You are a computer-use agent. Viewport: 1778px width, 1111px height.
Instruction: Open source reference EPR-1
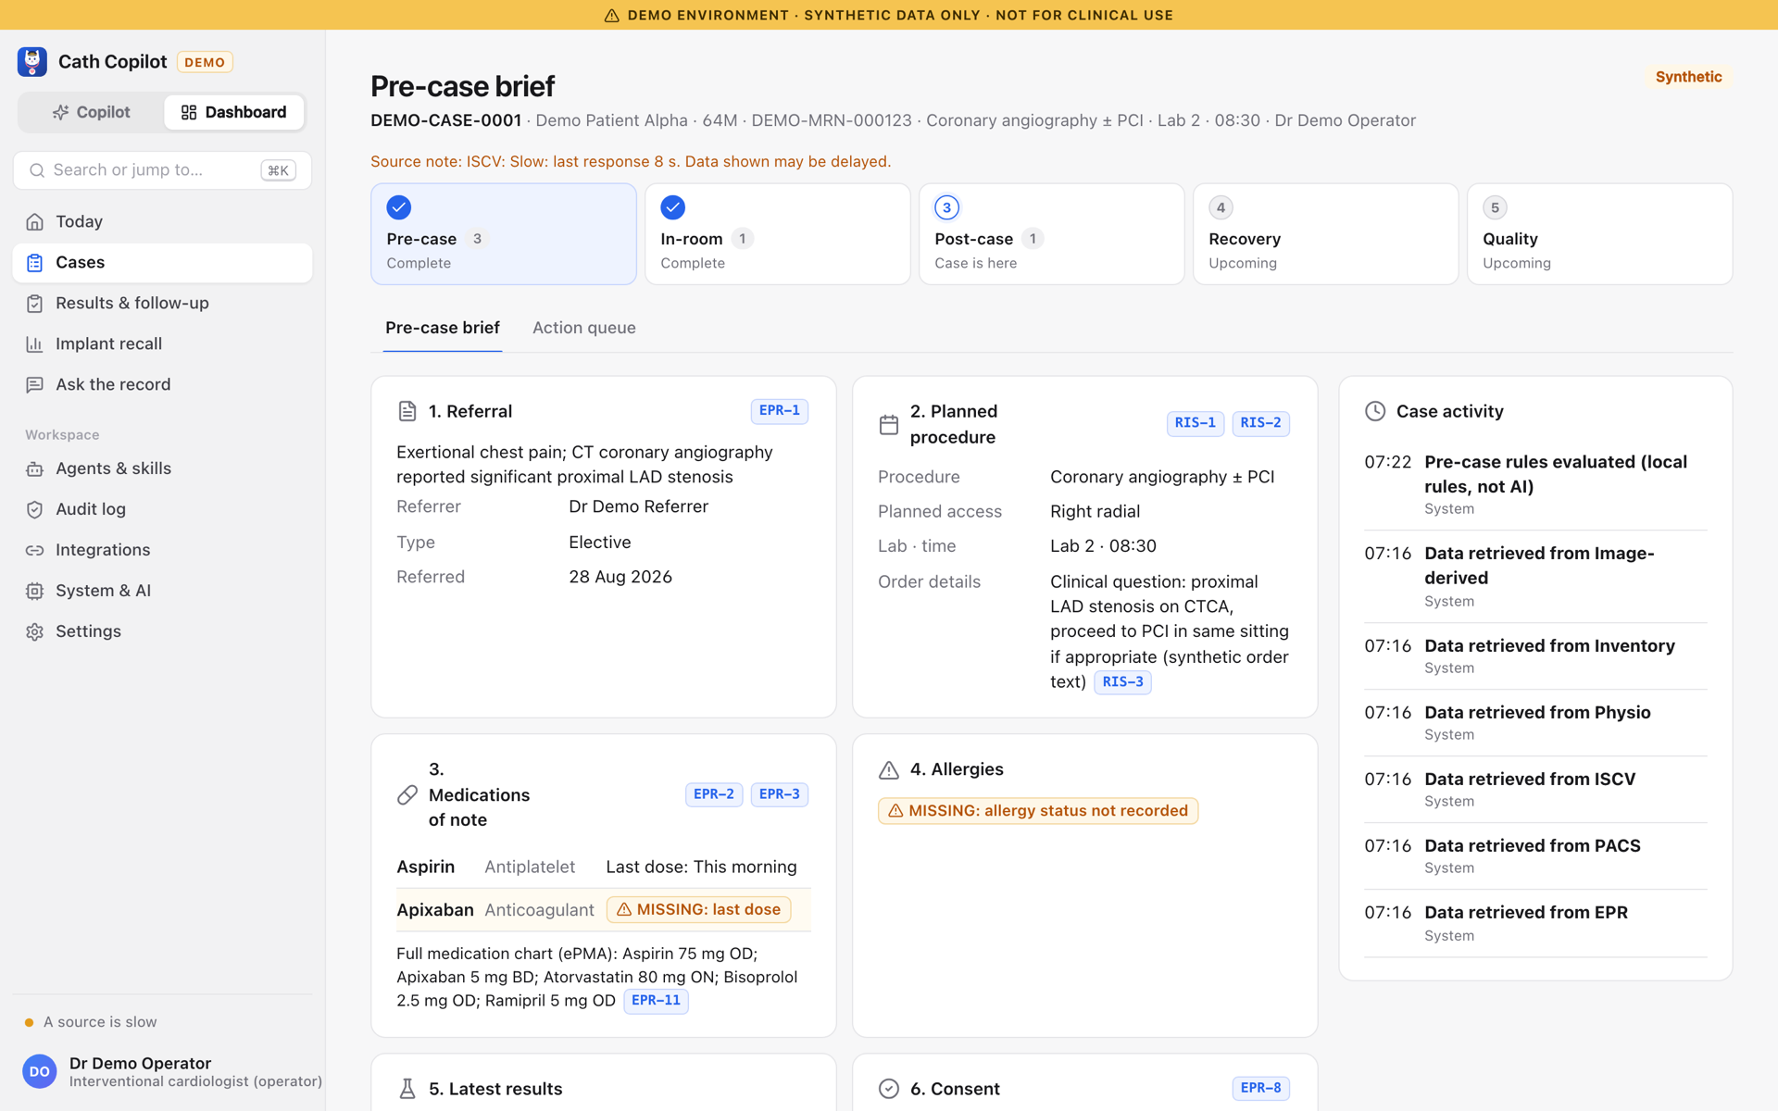[780, 411]
